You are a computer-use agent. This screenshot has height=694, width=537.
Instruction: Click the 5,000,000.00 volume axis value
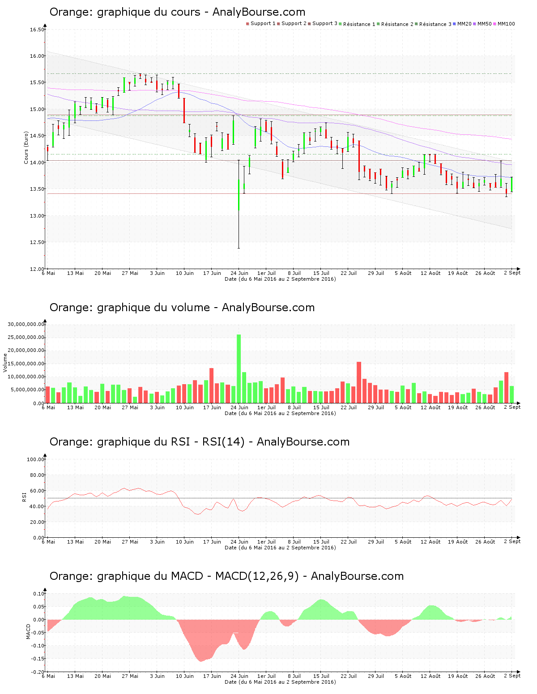pyautogui.click(x=27, y=390)
